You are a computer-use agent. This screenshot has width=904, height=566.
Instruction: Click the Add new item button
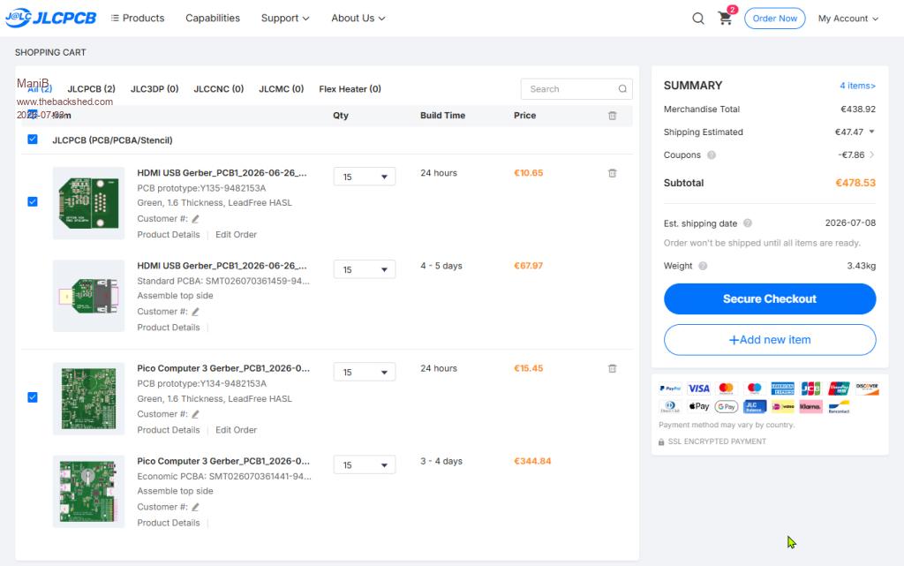[770, 339]
